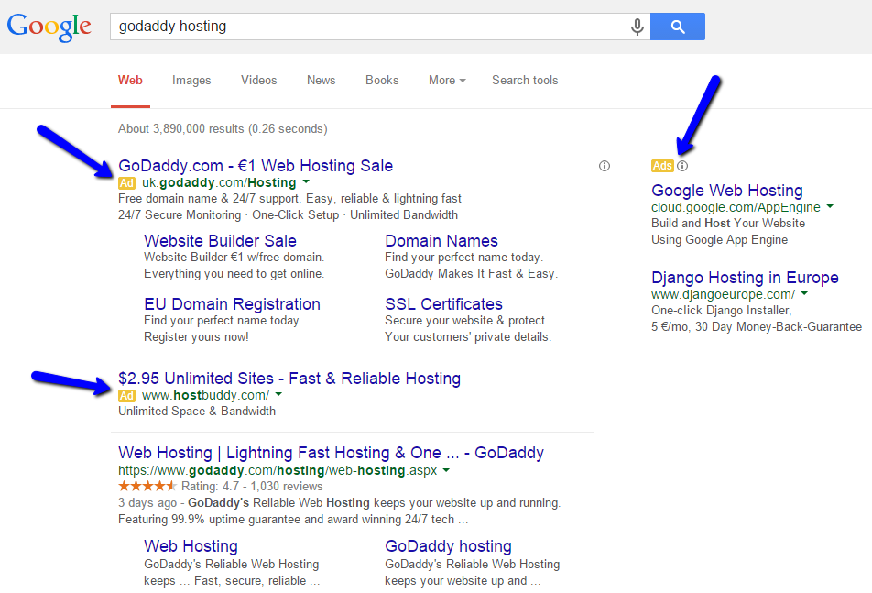Click 'Find your perfect name today.' under Domain Names
This screenshot has height=593, width=872.
tap(463, 257)
